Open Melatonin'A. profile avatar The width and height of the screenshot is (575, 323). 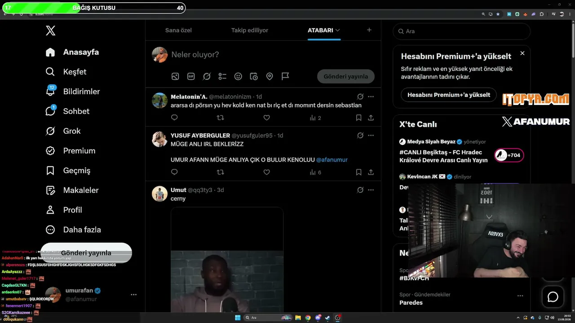click(159, 100)
